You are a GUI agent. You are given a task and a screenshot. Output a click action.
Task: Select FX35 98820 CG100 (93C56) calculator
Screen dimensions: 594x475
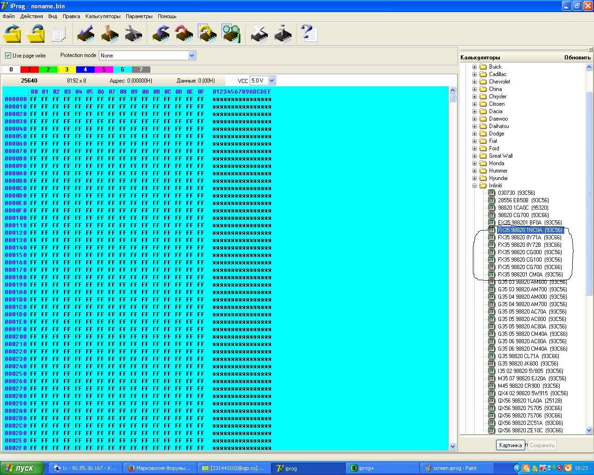click(x=529, y=260)
